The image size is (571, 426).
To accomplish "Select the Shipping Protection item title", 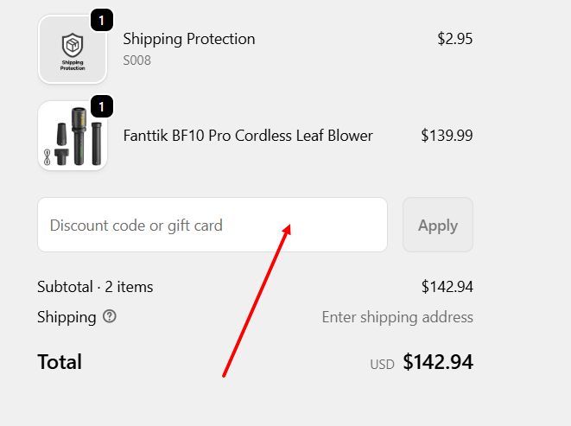I will 189,39.
